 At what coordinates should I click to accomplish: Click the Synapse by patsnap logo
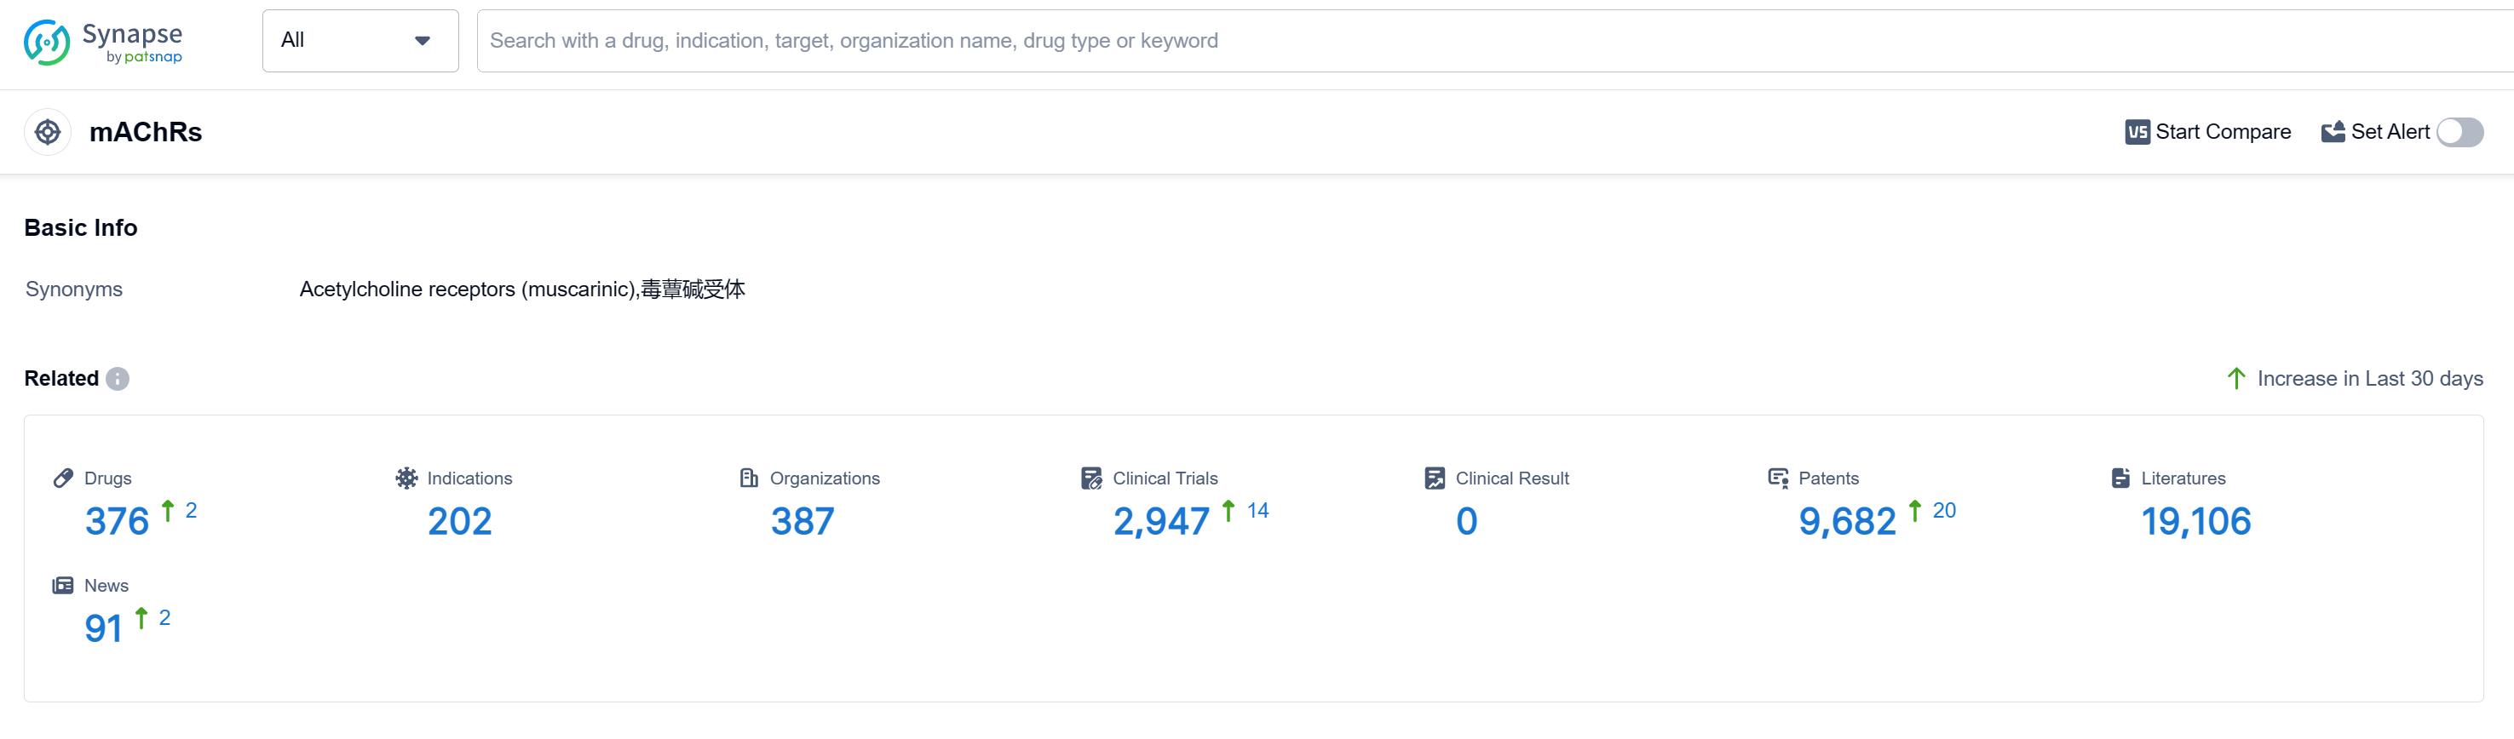pyautogui.click(x=102, y=42)
